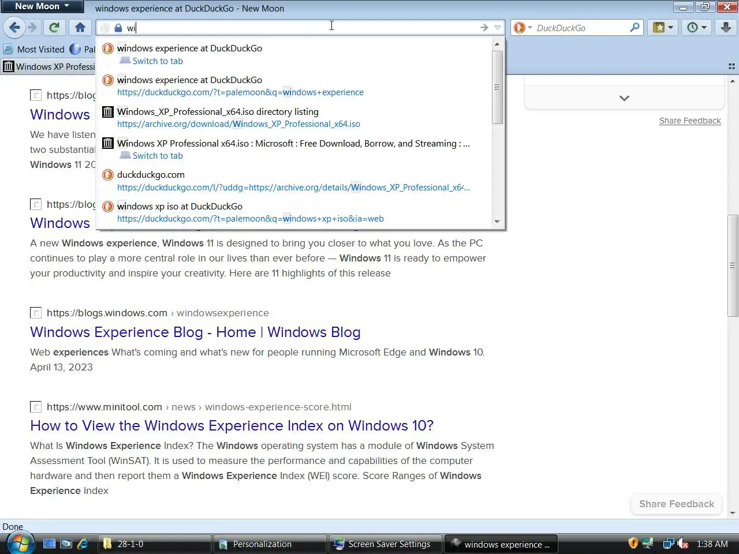Launch Internet Explorer from quick launch

pos(83,544)
